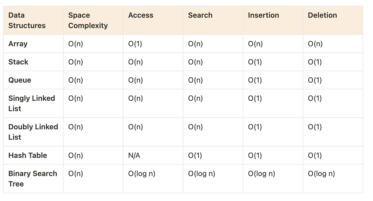This screenshot has width=373, height=201.
Task: Select the Stack Insertion O(1) cell
Action: coord(255,62)
